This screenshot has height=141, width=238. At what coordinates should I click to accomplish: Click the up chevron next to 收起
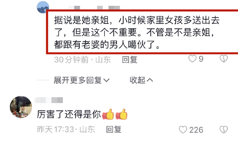click(x=150, y=80)
